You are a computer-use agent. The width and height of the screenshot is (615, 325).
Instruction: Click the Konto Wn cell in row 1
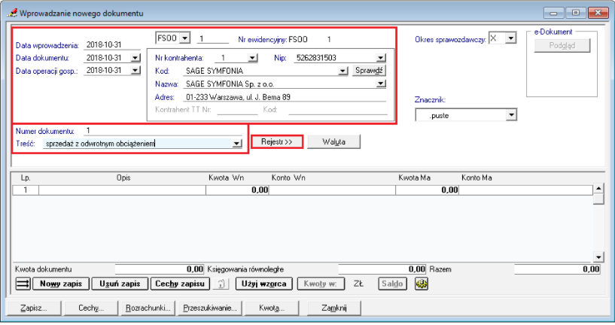coord(332,190)
